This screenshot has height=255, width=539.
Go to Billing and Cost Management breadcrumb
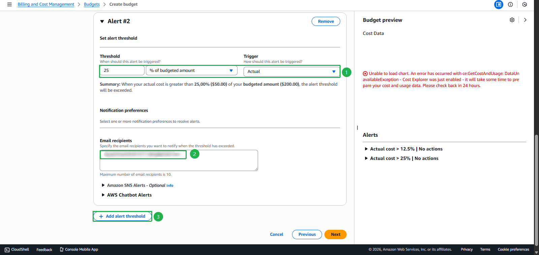tap(46, 4)
